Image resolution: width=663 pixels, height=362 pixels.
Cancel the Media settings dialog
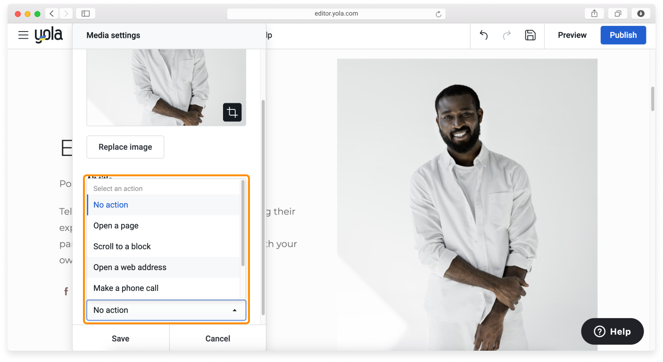point(217,338)
